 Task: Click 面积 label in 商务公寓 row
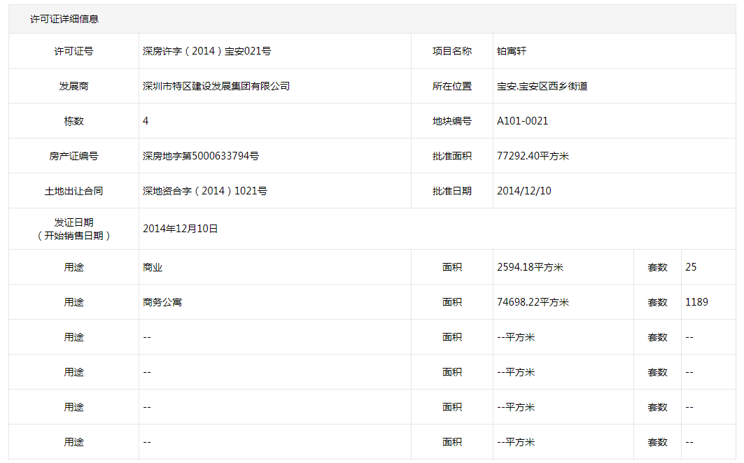[x=451, y=303]
